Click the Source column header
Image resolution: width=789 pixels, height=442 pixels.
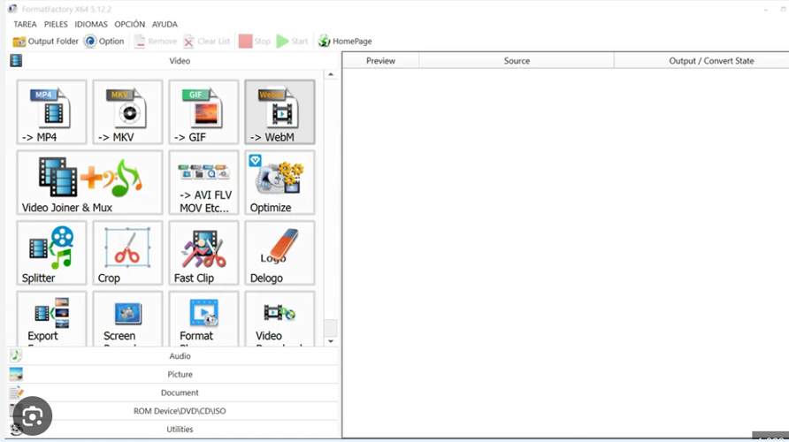pyautogui.click(x=517, y=61)
